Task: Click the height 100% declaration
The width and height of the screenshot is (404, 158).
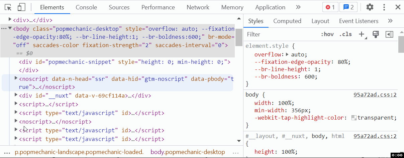Action: point(276,152)
